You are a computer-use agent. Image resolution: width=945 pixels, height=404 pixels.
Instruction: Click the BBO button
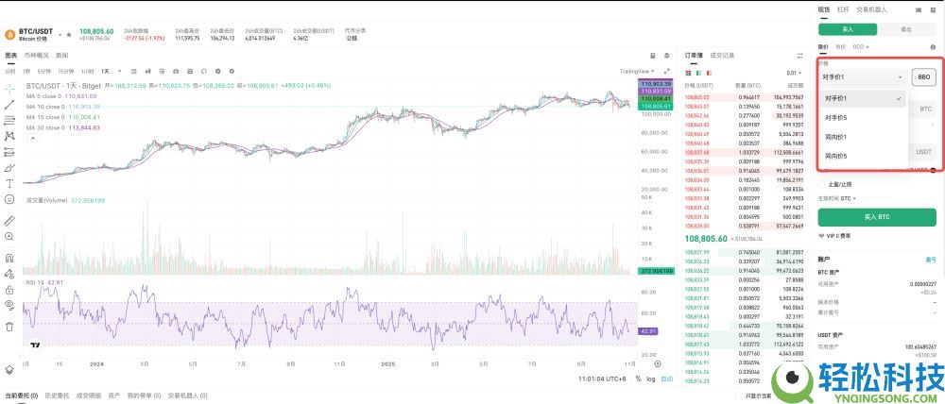pyautogui.click(x=923, y=76)
